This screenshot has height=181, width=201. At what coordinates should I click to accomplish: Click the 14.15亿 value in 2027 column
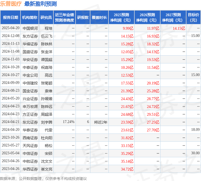pyautogui.click(x=179, y=28)
